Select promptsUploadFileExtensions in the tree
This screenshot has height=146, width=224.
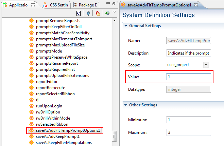(x=63, y=76)
